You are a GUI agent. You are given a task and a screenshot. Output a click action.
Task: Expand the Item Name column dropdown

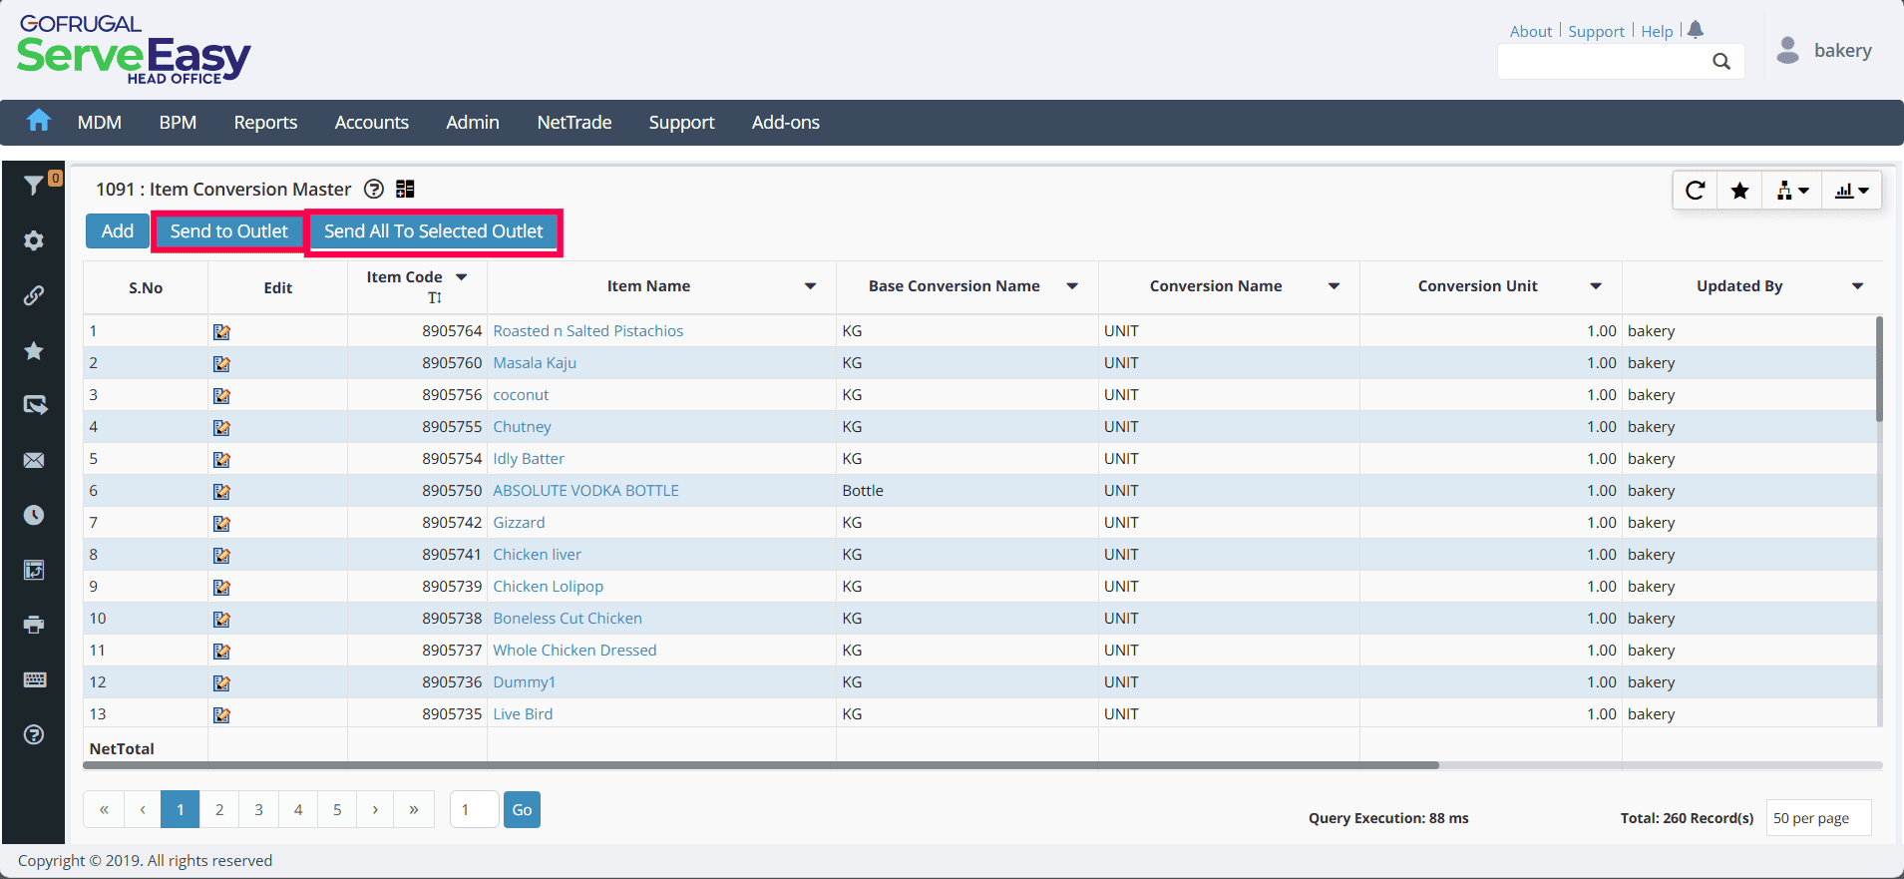pyautogui.click(x=811, y=286)
